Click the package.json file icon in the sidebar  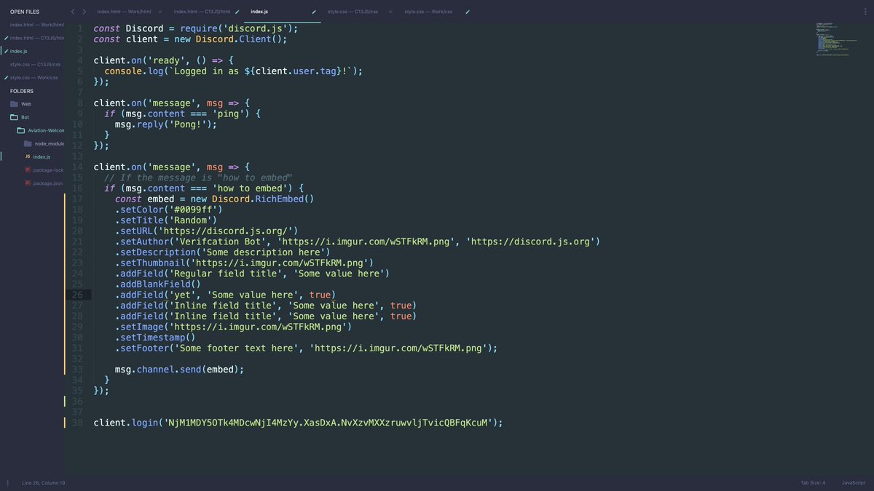click(x=28, y=183)
